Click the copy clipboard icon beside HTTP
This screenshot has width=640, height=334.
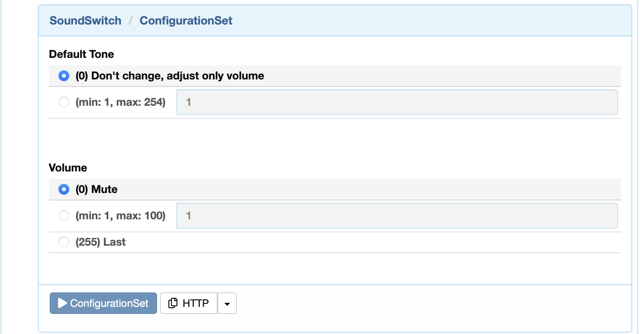[173, 303]
